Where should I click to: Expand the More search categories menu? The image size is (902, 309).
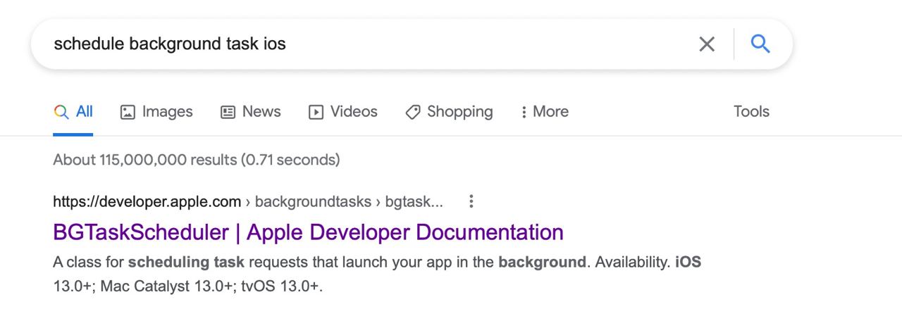(x=544, y=112)
